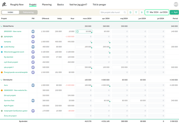Click the Offererat column header
The width and height of the screenshot is (179, 123).
[x=45, y=18]
